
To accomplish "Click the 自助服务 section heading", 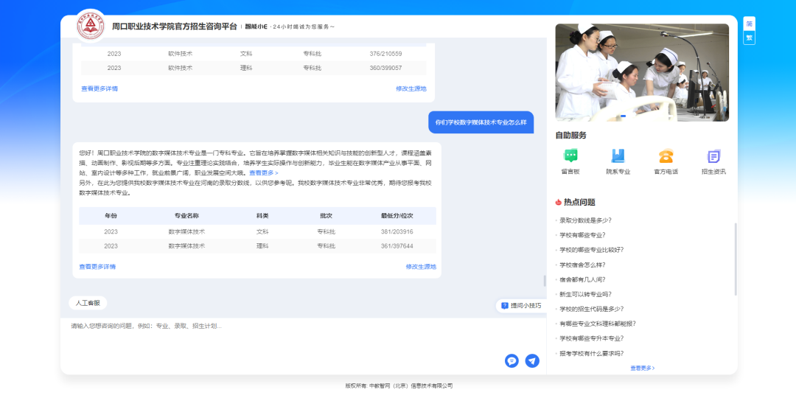I will point(570,136).
